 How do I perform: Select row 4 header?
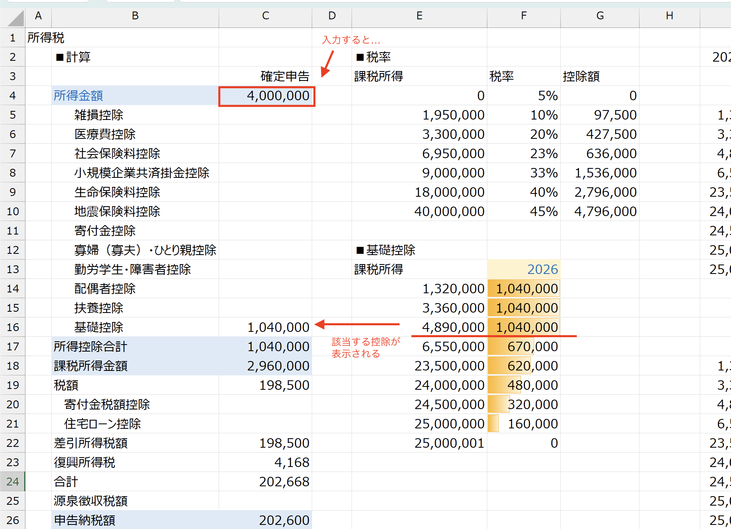(x=13, y=96)
